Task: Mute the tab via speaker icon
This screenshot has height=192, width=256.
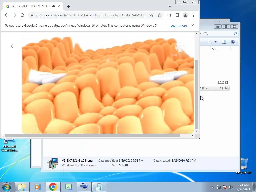Action: pyautogui.click(x=54, y=6)
